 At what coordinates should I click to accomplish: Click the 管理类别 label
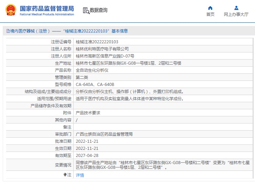63,77
